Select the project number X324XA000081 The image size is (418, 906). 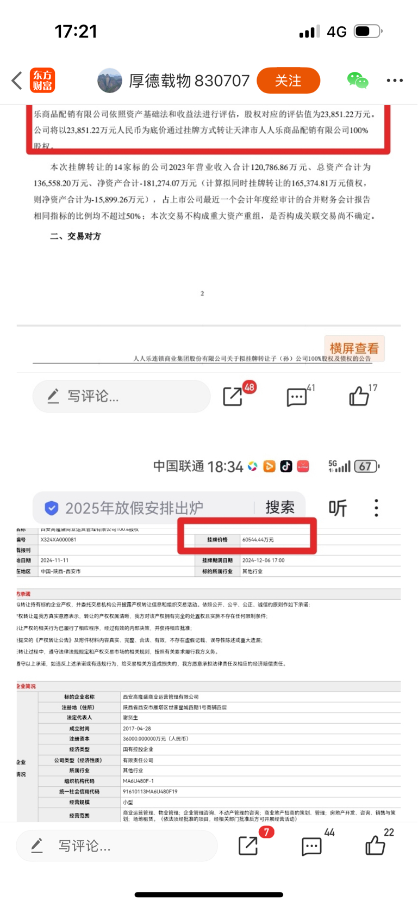point(58,540)
